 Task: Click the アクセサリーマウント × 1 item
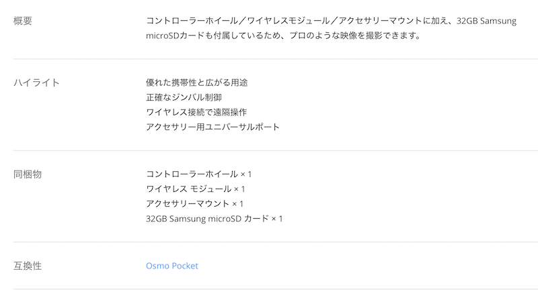coord(194,203)
